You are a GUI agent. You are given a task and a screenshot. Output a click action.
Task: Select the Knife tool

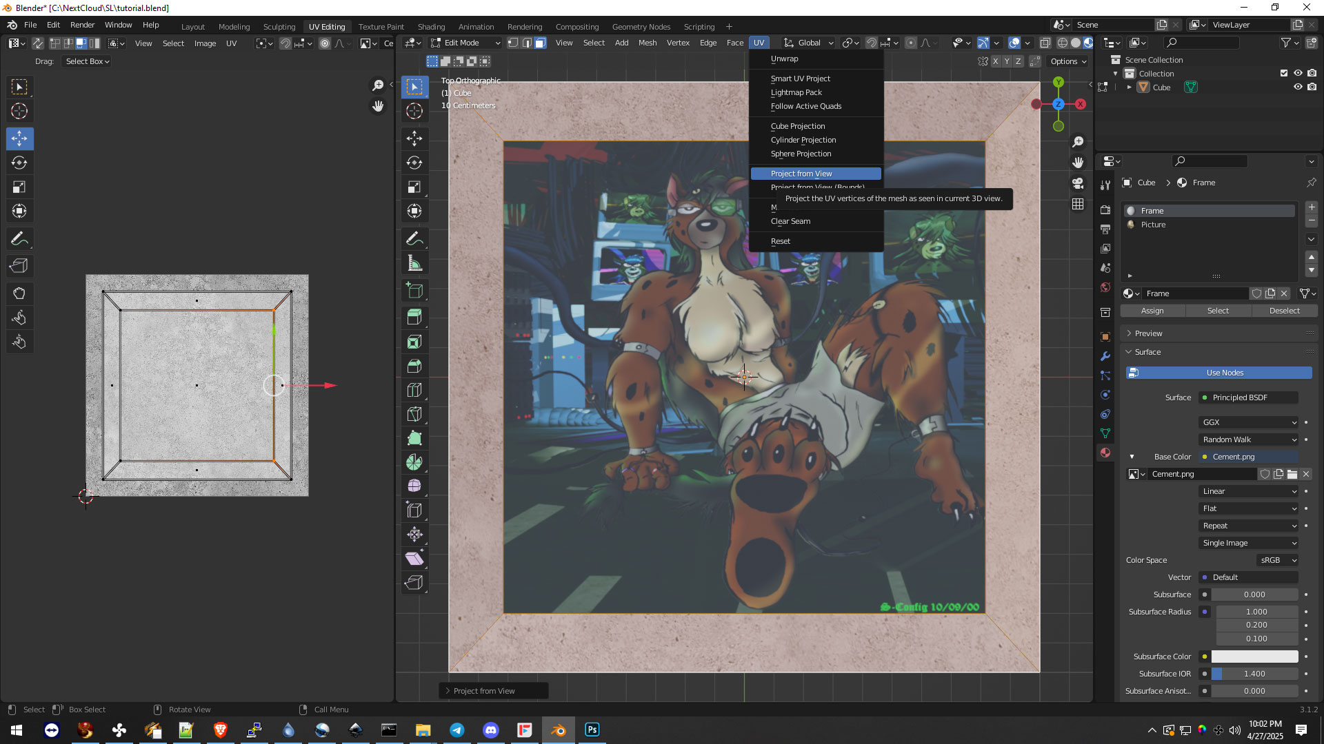pyautogui.click(x=414, y=414)
